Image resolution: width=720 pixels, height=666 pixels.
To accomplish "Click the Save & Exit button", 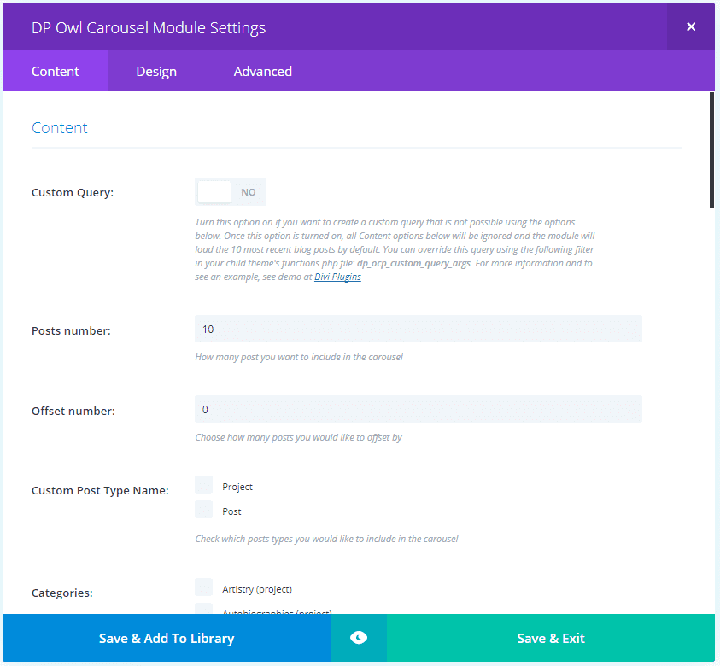I will tap(551, 638).
